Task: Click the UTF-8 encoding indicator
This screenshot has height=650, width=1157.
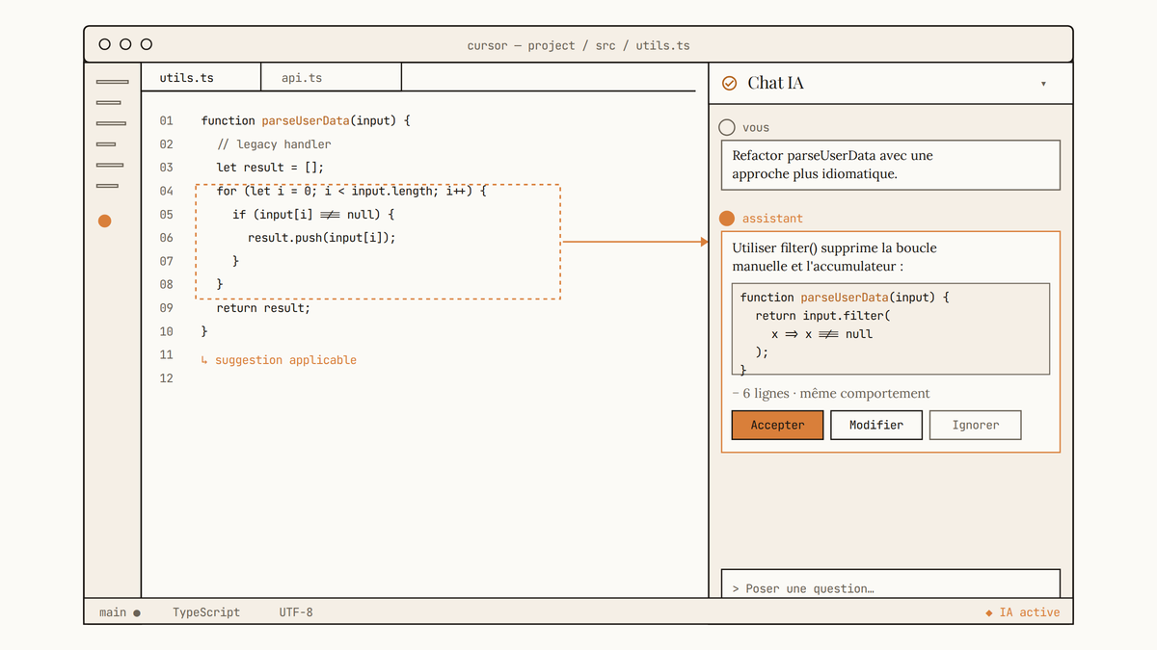Action: (x=296, y=612)
